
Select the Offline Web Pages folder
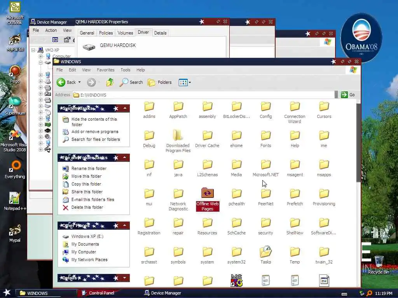[x=208, y=199]
